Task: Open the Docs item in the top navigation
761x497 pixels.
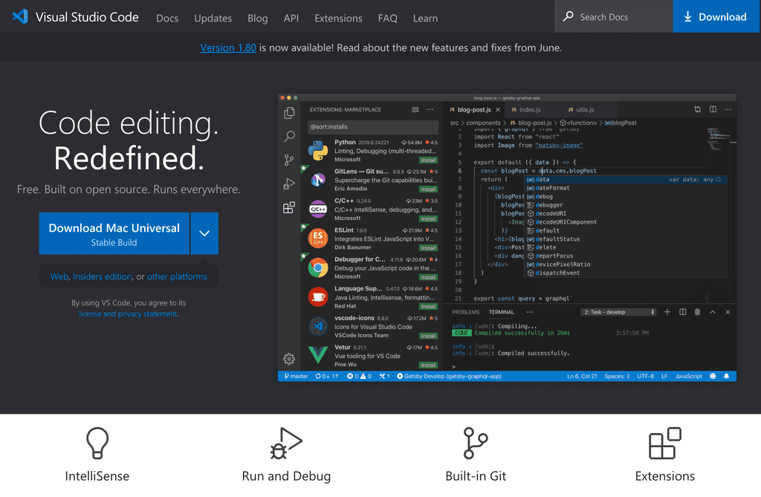Action: click(167, 18)
